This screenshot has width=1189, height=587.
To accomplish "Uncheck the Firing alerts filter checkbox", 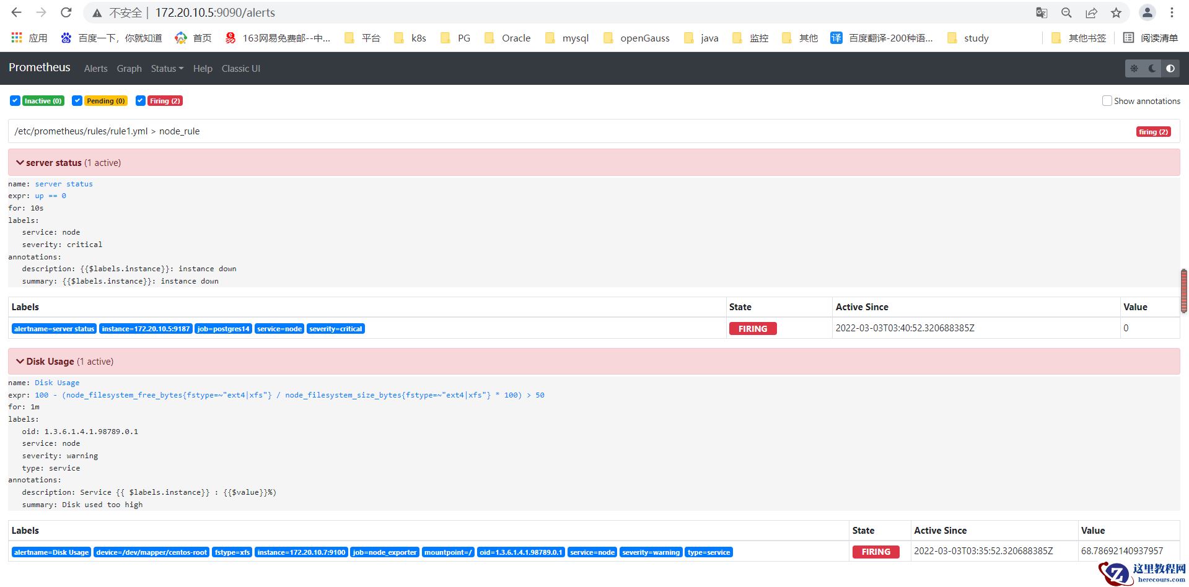I will click(x=141, y=101).
